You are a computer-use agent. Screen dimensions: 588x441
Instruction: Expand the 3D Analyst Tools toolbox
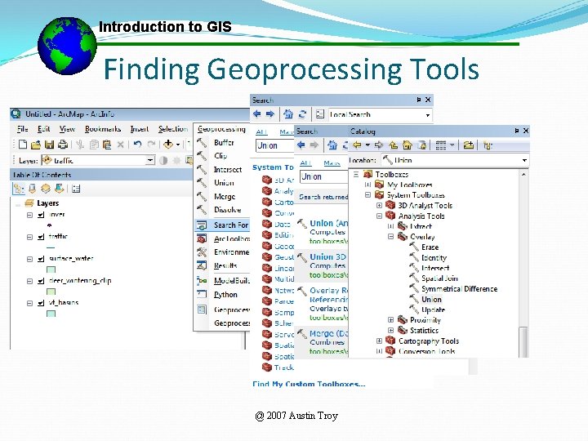379,206
